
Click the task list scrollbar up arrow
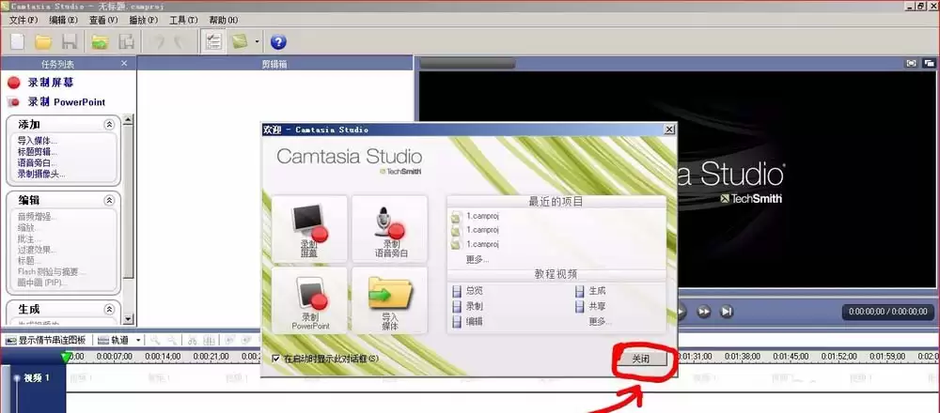pyautogui.click(x=128, y=120)
